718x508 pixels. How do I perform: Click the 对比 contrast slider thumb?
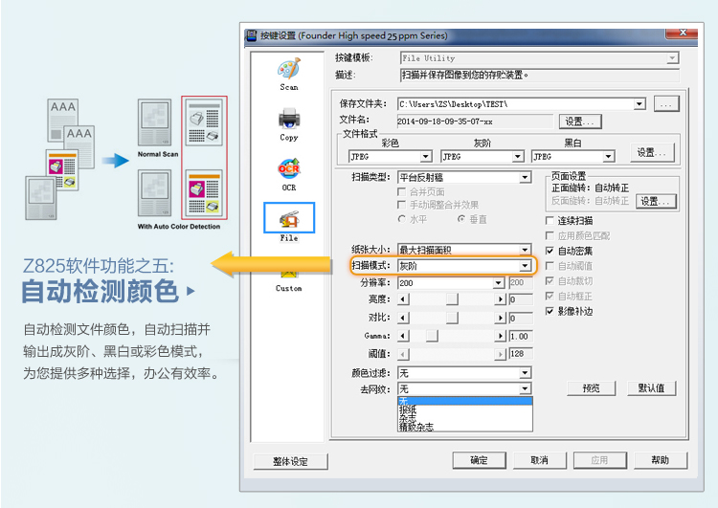(451, 319)
